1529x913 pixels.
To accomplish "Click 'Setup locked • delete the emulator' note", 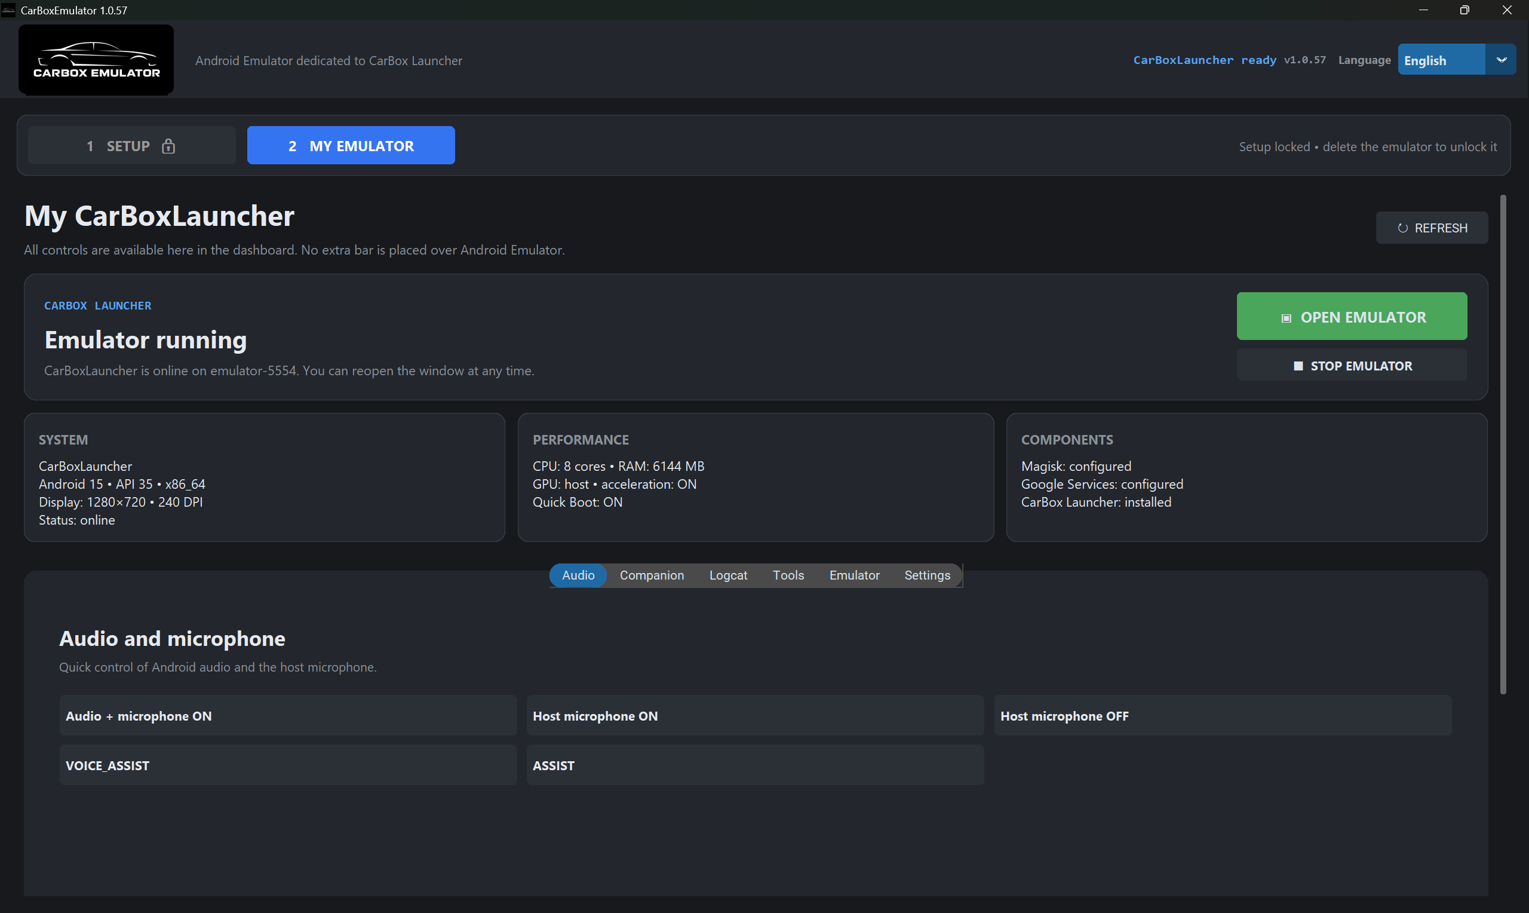I will click(1368, 147).
